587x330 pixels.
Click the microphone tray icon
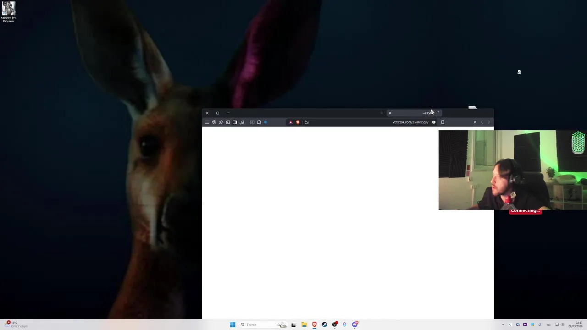pos(540,324)
